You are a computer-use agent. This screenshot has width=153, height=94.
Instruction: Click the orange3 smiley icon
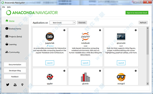pyautogui.click(x=121, y=77)
